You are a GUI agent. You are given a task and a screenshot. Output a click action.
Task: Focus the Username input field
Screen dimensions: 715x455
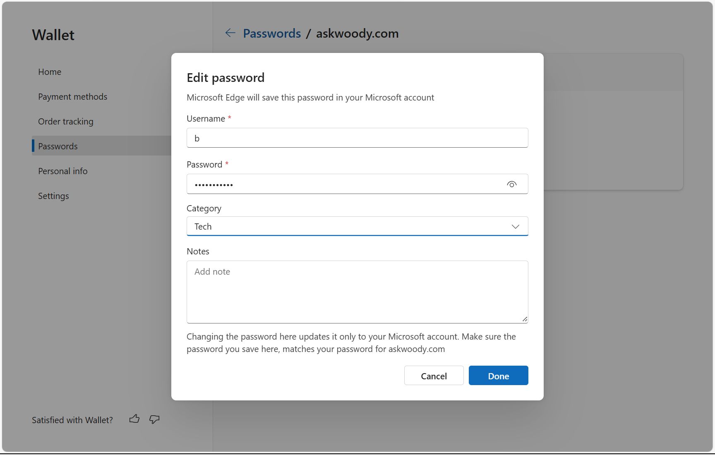357,138
